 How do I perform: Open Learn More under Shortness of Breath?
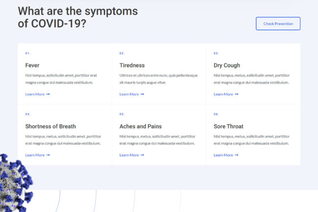(x=37, y=155)
